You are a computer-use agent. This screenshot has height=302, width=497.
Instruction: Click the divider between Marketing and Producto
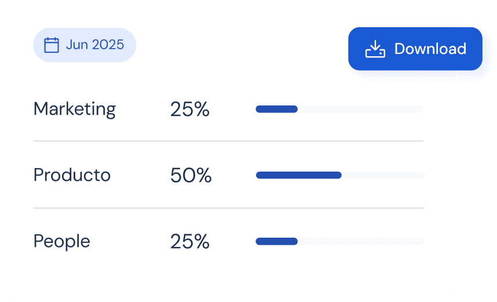[x=228, y=141]
